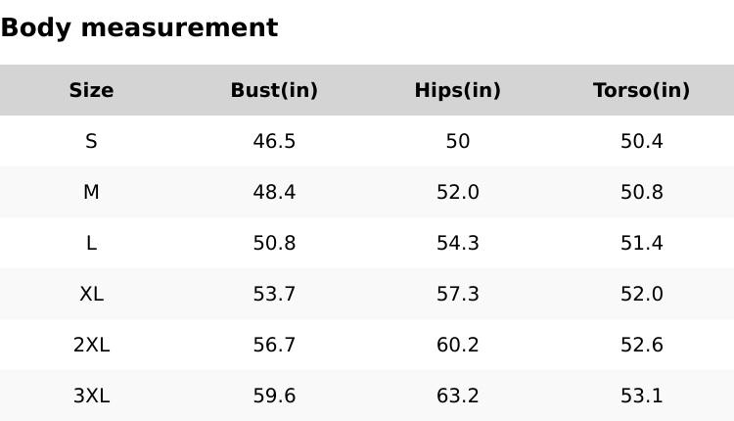Select the 2XL size row label
The height and width of the screenshot is (421, 734).
(91, 345)
